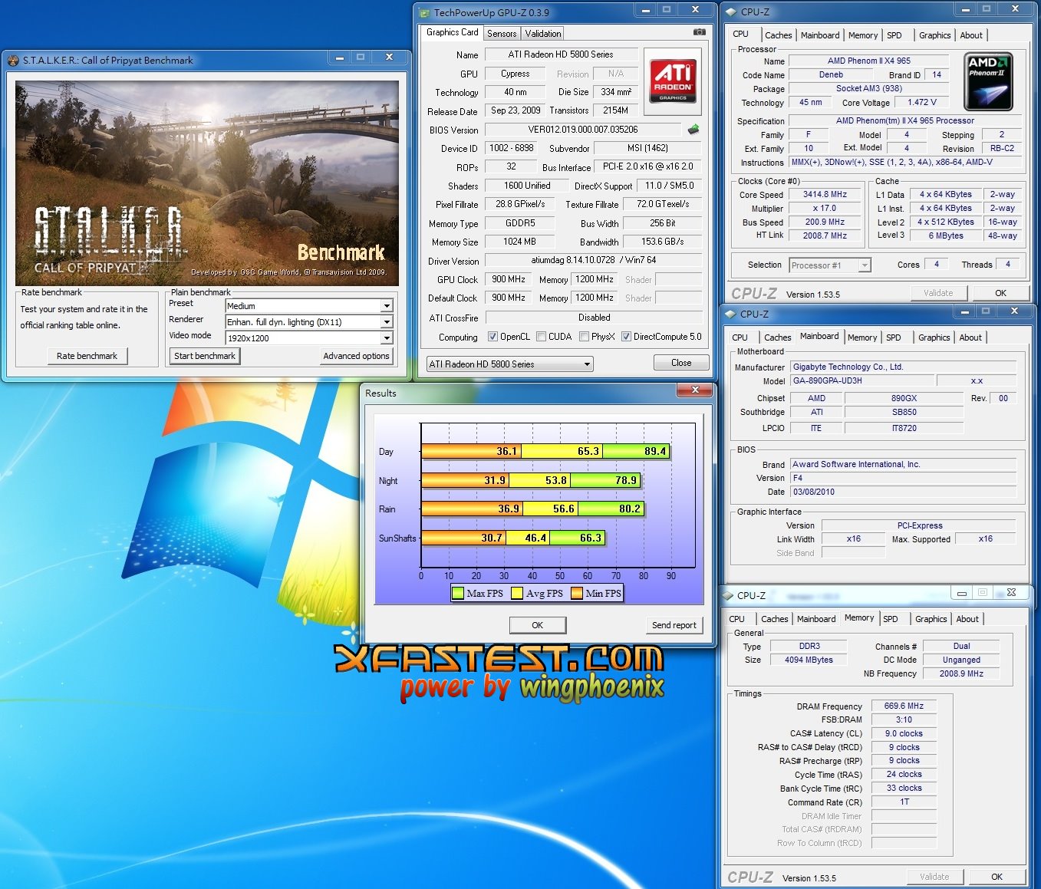Toggle the OpenCL checkbox
The height and width of the screenshot is (889, 1041).
493,337
